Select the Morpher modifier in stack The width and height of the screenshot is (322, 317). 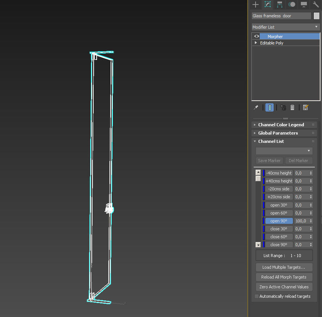click(x=290, y=37)
